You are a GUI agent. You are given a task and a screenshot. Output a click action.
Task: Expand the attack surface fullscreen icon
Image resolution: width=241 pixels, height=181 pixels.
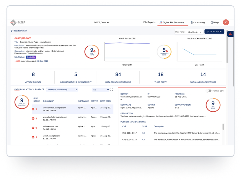pos(111,89)
